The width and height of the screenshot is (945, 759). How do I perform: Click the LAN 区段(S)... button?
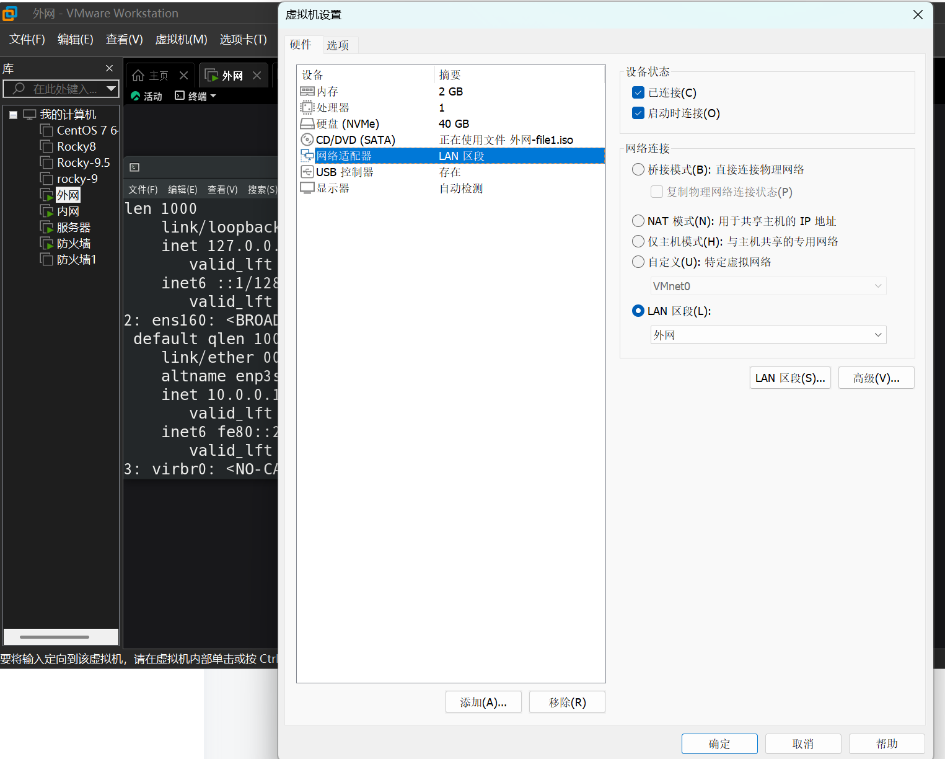click(x=790, y=378)
